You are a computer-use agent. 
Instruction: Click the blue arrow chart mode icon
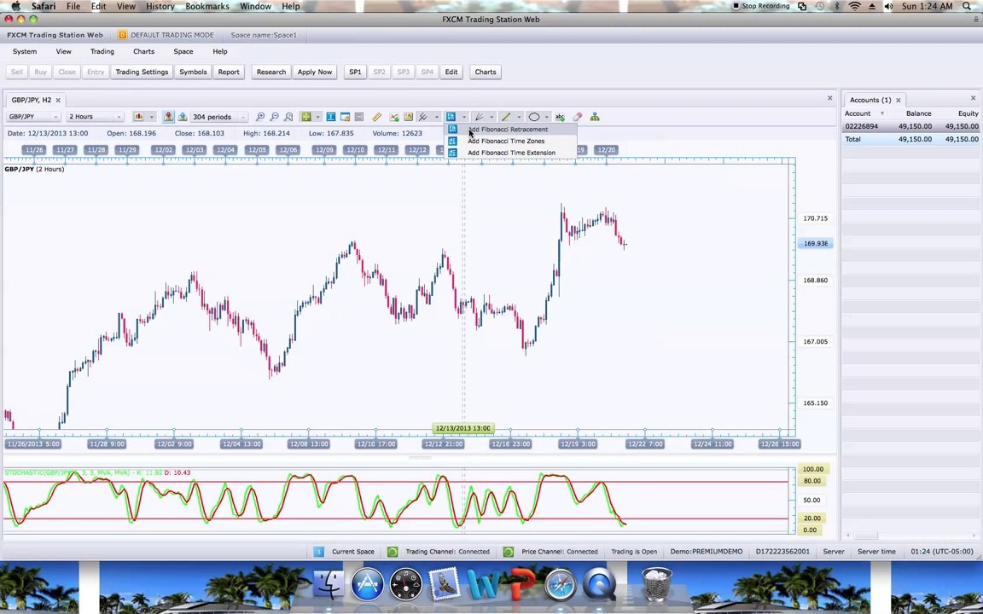point(183,117)
